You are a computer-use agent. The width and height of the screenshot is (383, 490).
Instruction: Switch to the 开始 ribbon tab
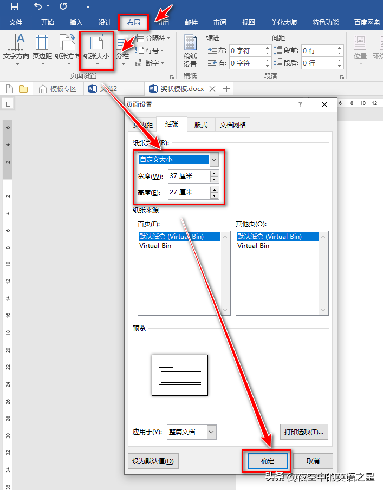click(x=47, y=23)
